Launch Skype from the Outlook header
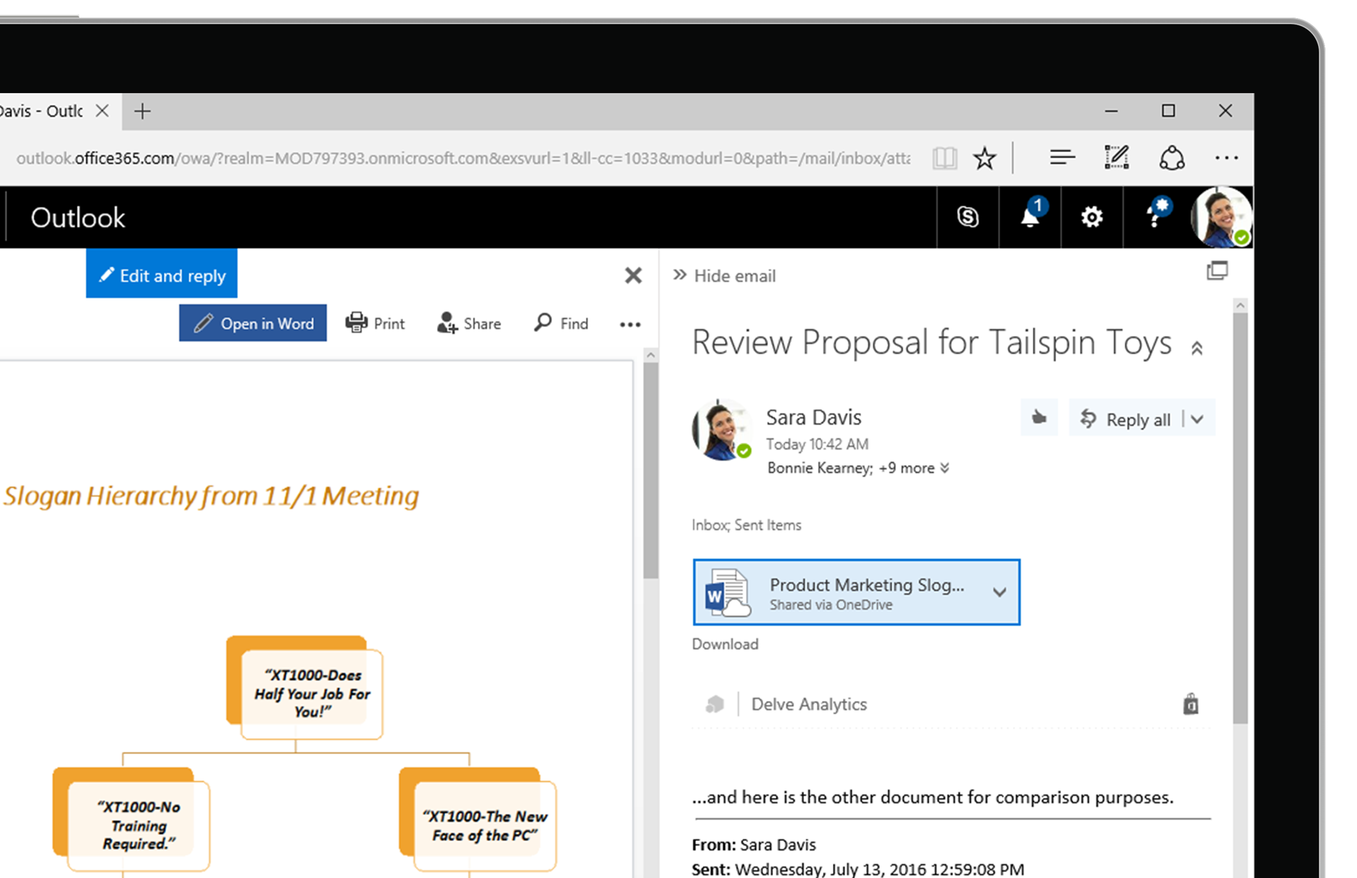 click(x=968, y=217)
